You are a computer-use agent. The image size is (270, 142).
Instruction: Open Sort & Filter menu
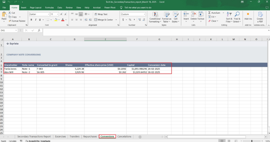(229, 17)
